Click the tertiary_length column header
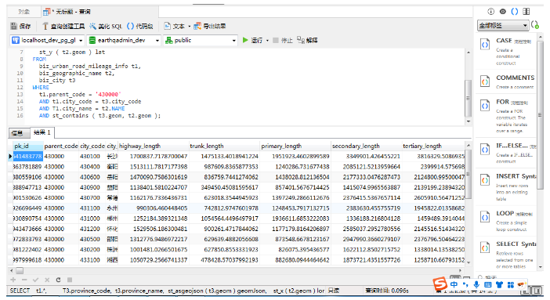The width and height of the screenshot is (550, 300). (x=433, y=146)
